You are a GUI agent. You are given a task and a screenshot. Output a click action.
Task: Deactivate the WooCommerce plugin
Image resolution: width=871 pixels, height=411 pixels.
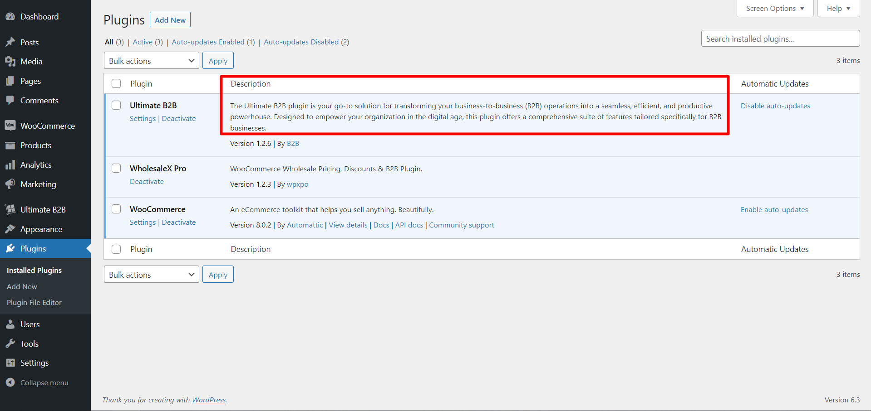point(179,222)
